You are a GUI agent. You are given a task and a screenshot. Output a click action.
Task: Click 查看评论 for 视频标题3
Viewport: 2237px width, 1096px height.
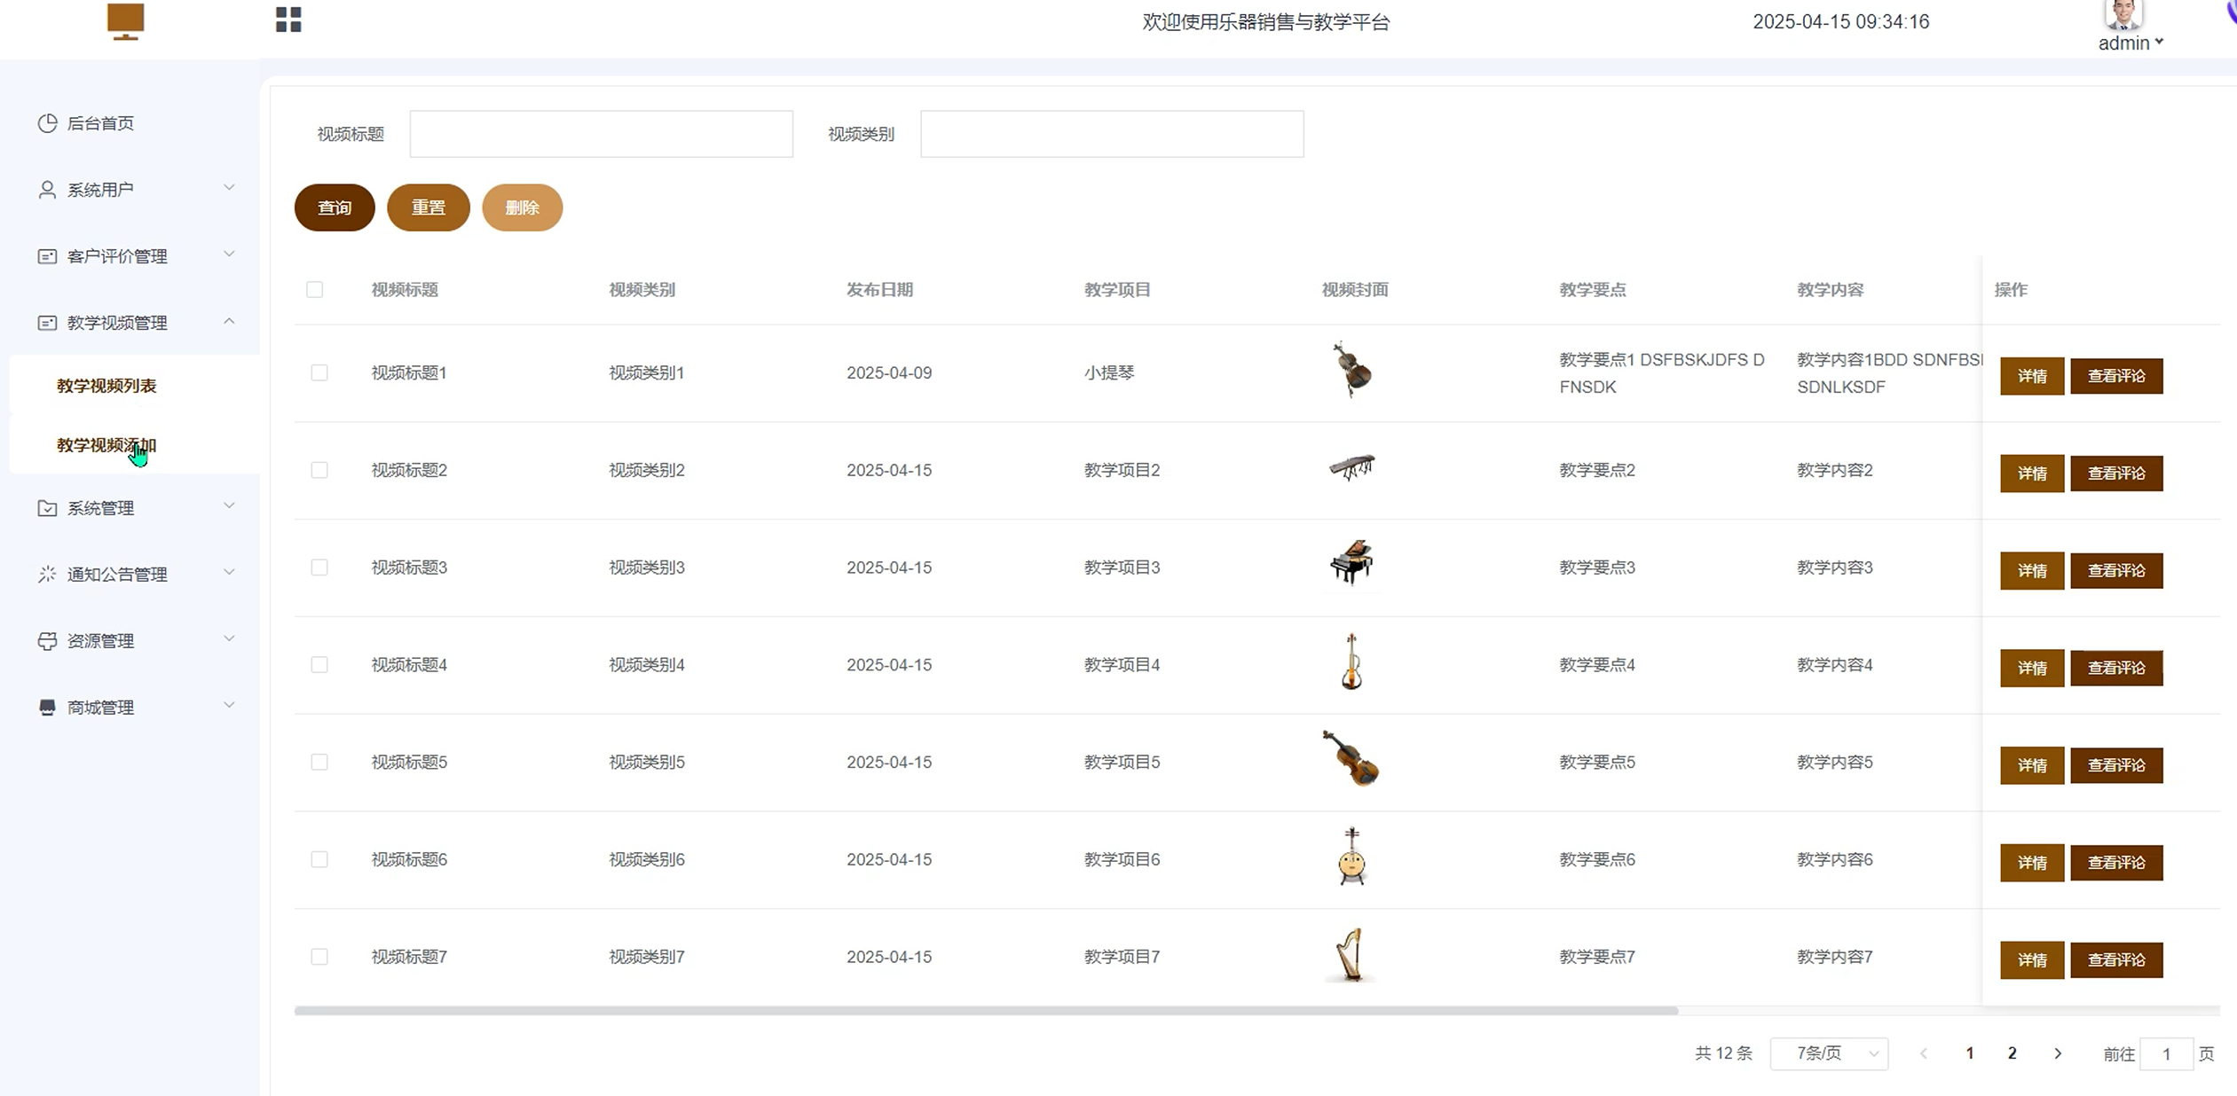click(2115, 570)
